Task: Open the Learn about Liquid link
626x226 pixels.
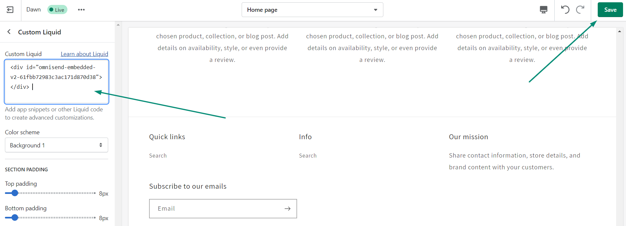Action: tap(84, 54)
